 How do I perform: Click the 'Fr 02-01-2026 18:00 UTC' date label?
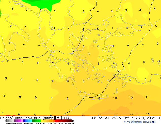117,118
